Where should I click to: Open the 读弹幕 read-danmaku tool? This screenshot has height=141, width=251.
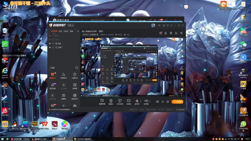click(75, 86)
